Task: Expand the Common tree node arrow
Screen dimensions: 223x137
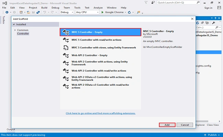Action: (15, 30)
